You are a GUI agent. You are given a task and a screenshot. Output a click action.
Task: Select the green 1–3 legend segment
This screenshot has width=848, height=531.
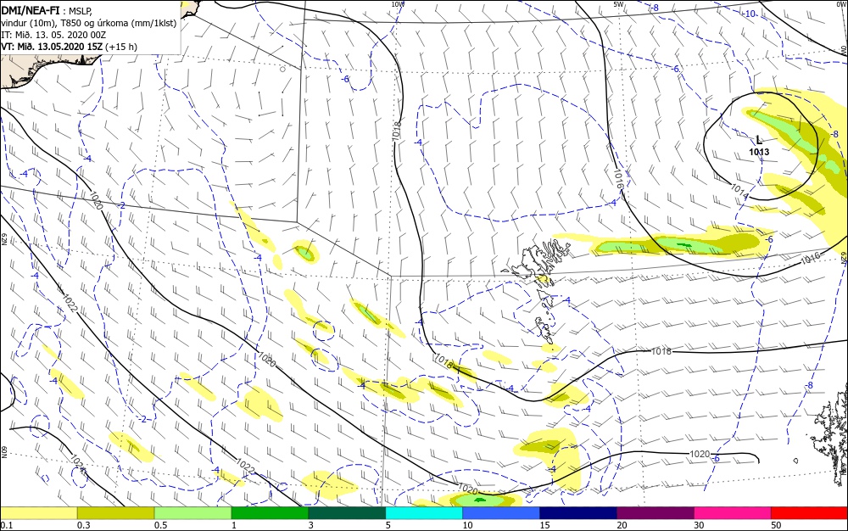[270, 513]
